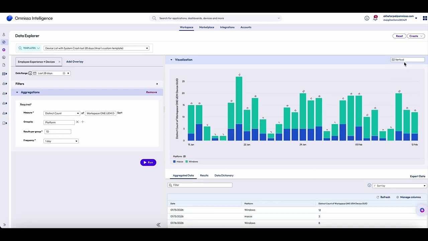Select the Results tab
428x241 pixels.
[204, 175]
